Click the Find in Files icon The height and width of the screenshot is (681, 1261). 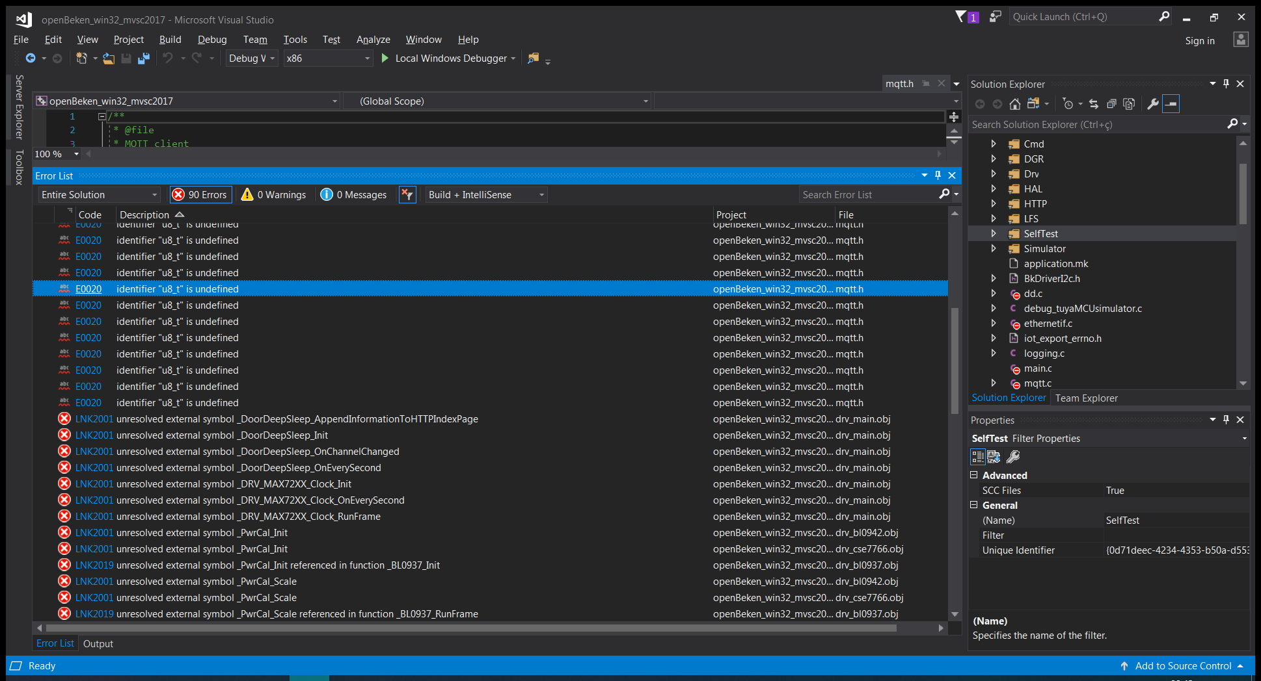(x=533, y=58)
